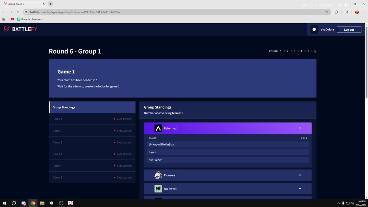Image resolution: width=368 pixels, height=207 pixels.
Task: Open Chrome from the taskbar
Action: coord(33,203)
